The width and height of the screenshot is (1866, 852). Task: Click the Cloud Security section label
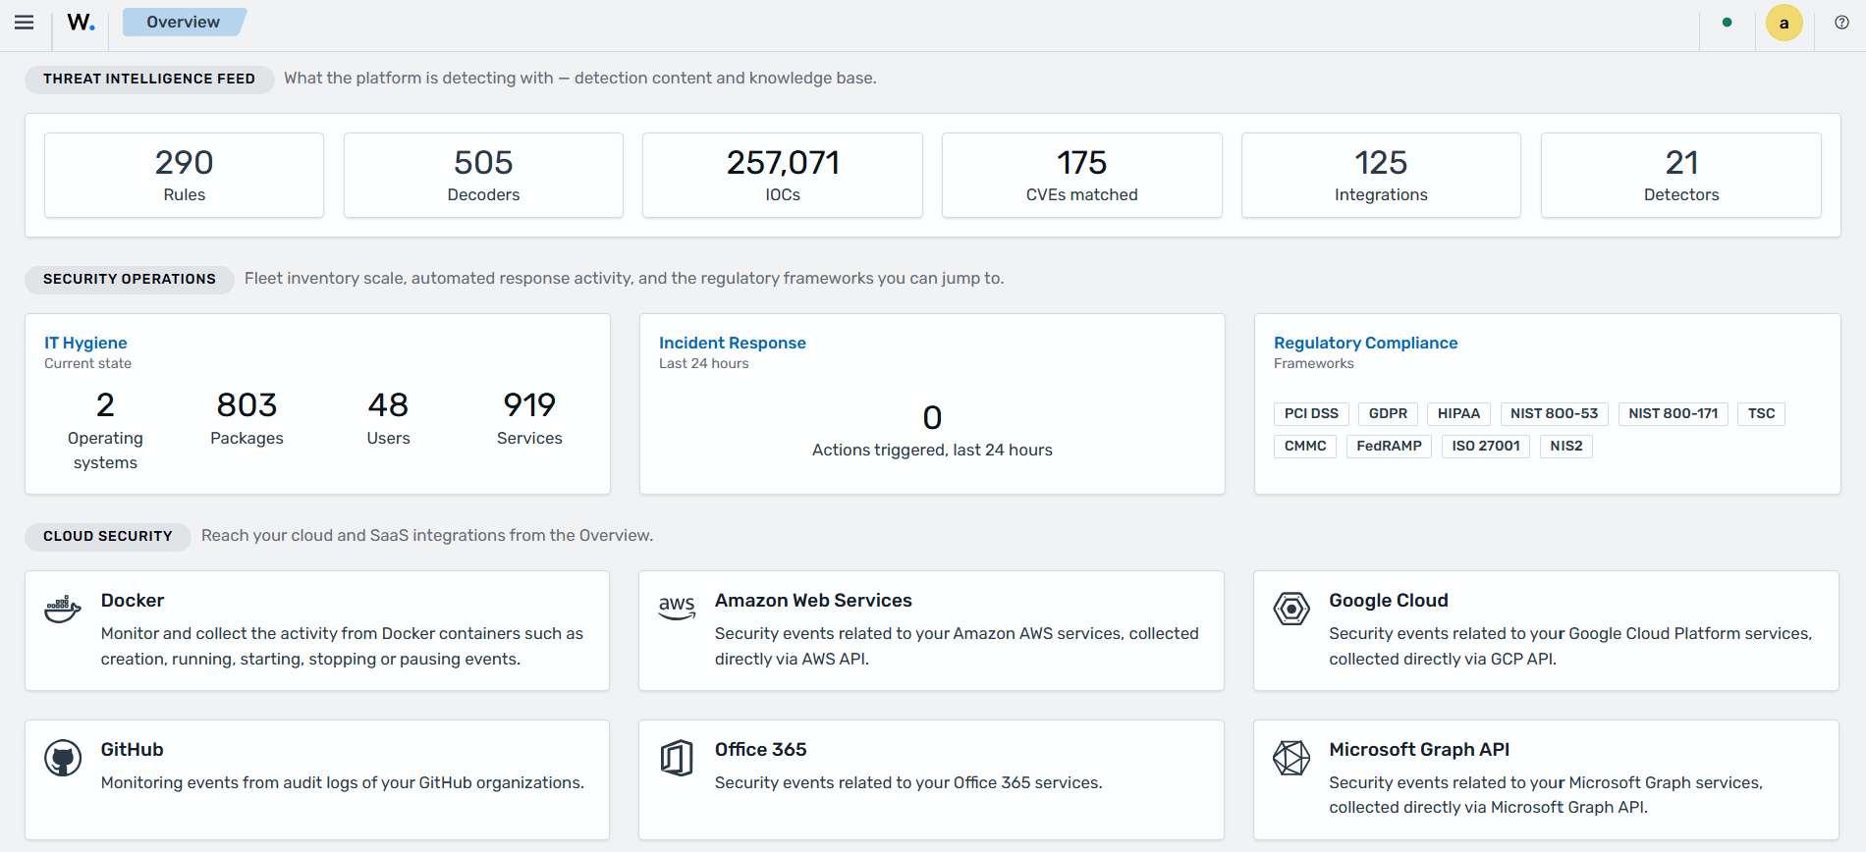click(108, 536)
